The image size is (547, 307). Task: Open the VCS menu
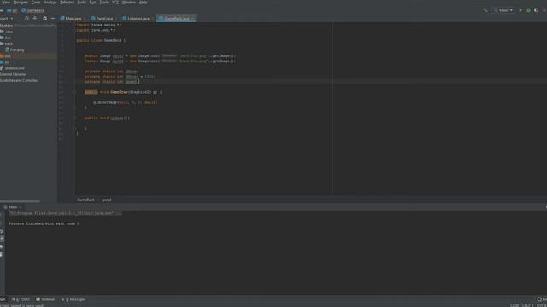[115, 2]
